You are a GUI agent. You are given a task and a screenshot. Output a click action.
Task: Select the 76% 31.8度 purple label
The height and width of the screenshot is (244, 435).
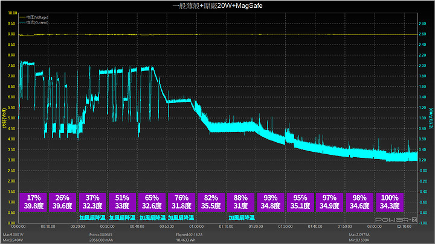pos(181,202)
